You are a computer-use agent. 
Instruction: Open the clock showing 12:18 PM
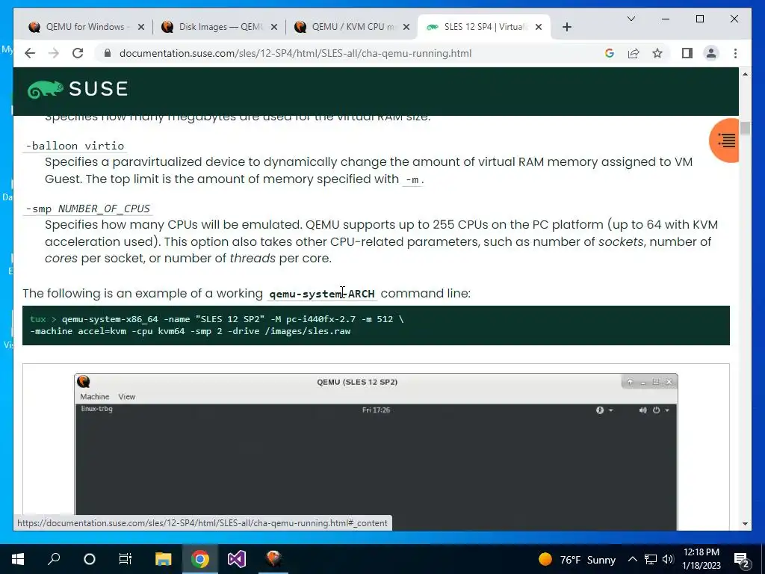701,559
